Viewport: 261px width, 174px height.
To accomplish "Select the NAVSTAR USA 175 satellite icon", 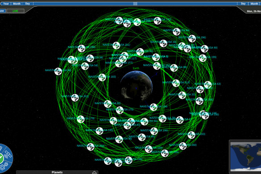I will point(119,110).
